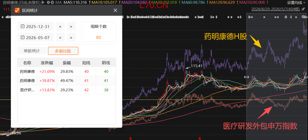Select the 多股比较 tab
Image resolution: width=308 pixels, height=140 pixels.
click(63, 51)
